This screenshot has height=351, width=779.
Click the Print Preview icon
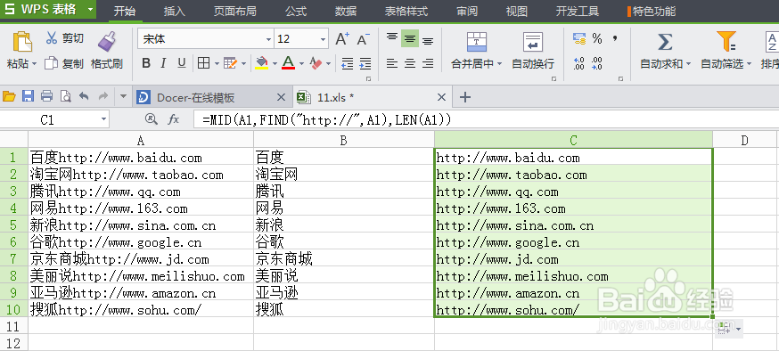(x=65, y=96)
